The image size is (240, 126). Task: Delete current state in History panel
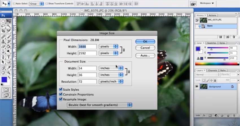coord(234,37)
